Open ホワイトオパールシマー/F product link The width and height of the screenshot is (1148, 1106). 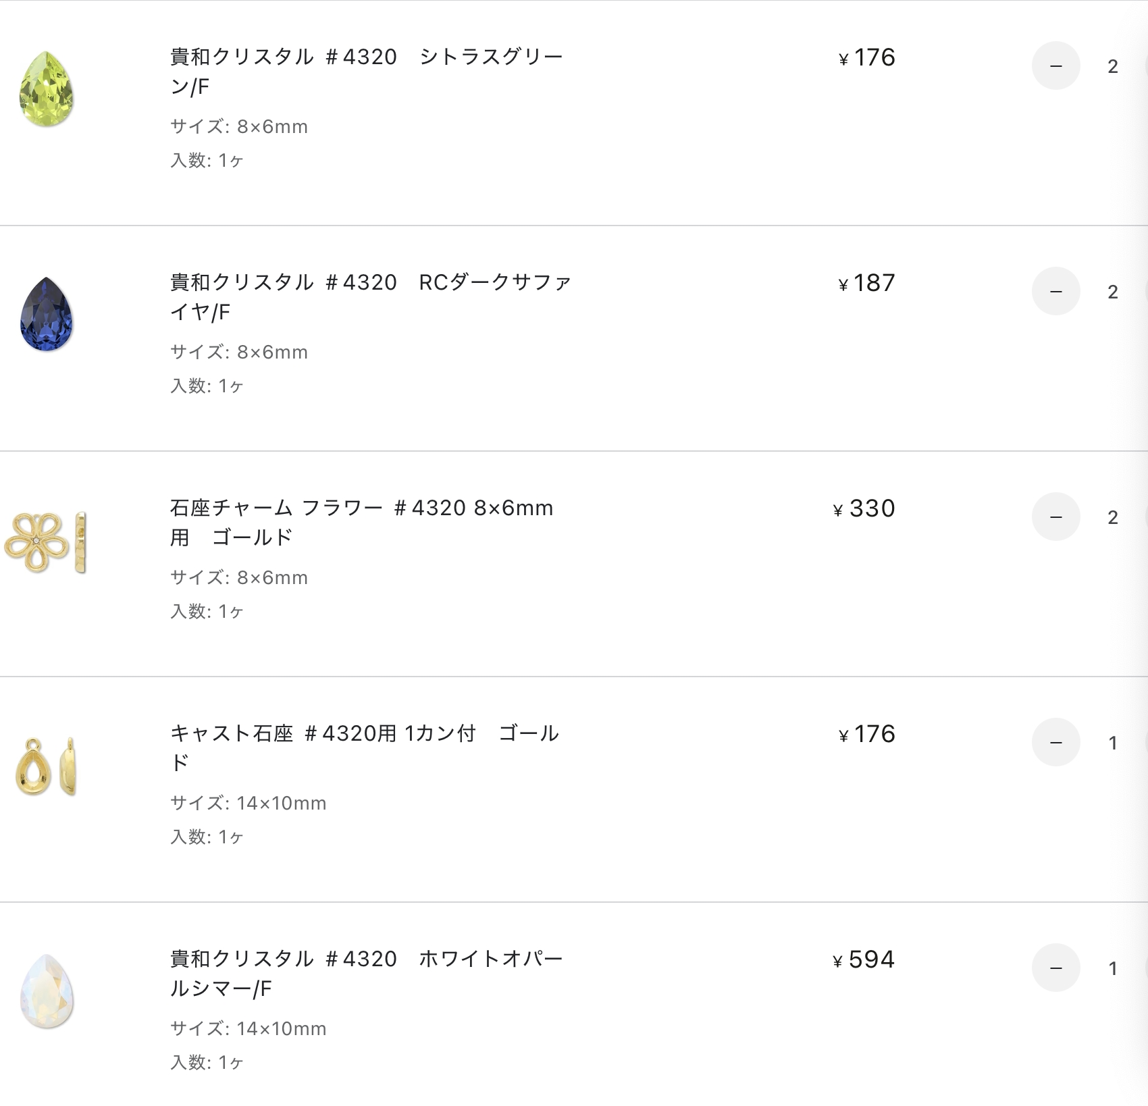pos(367,973)
